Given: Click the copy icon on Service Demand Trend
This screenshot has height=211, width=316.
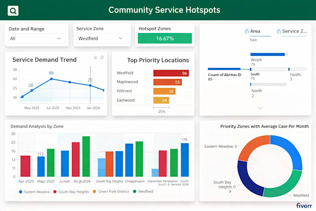Looking at the screenshot, I should click(x=102, y=57).
